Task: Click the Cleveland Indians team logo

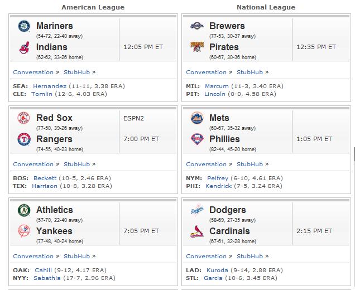Action: (x=24, y=47)
